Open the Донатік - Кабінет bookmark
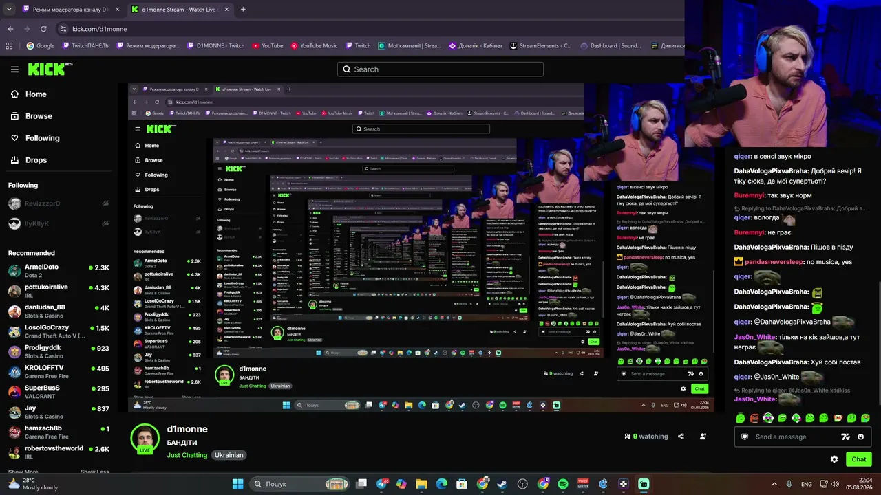This screenshot has height=495, width=881. tap(476, 46)
